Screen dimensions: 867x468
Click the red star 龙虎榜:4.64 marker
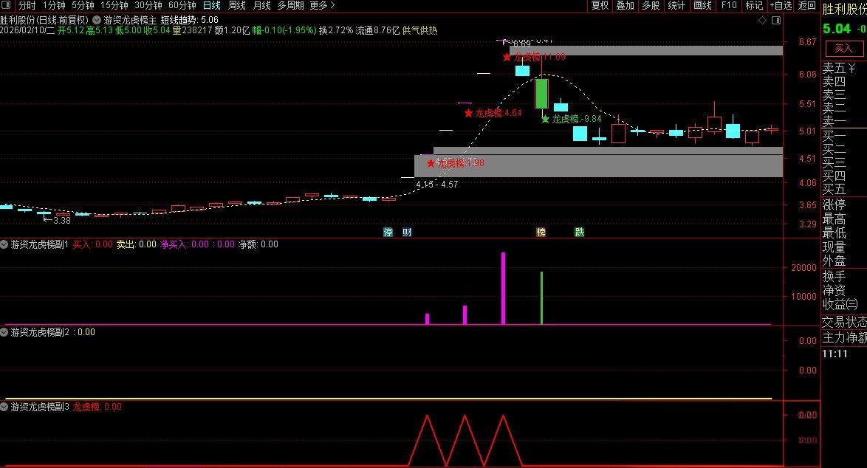[x=468, y=113]
